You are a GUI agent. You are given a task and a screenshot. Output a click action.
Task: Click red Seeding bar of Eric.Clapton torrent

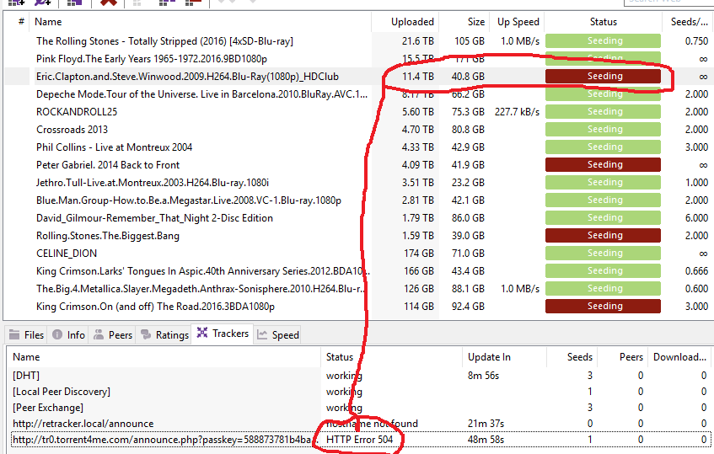(603, 77)
